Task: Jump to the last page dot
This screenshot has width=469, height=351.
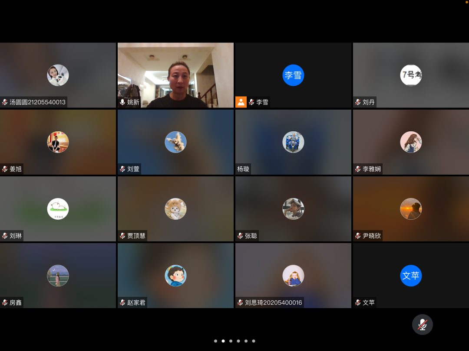Action: [254, 341]
